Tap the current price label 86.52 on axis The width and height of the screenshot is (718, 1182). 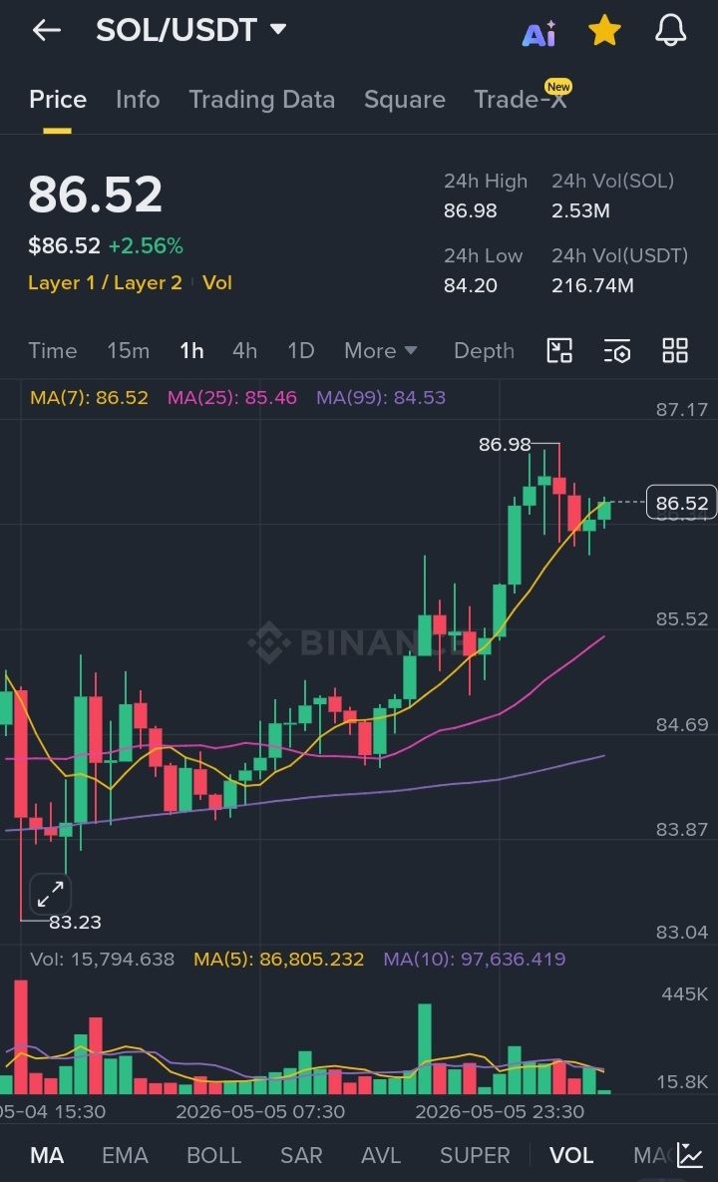[682, 503]
